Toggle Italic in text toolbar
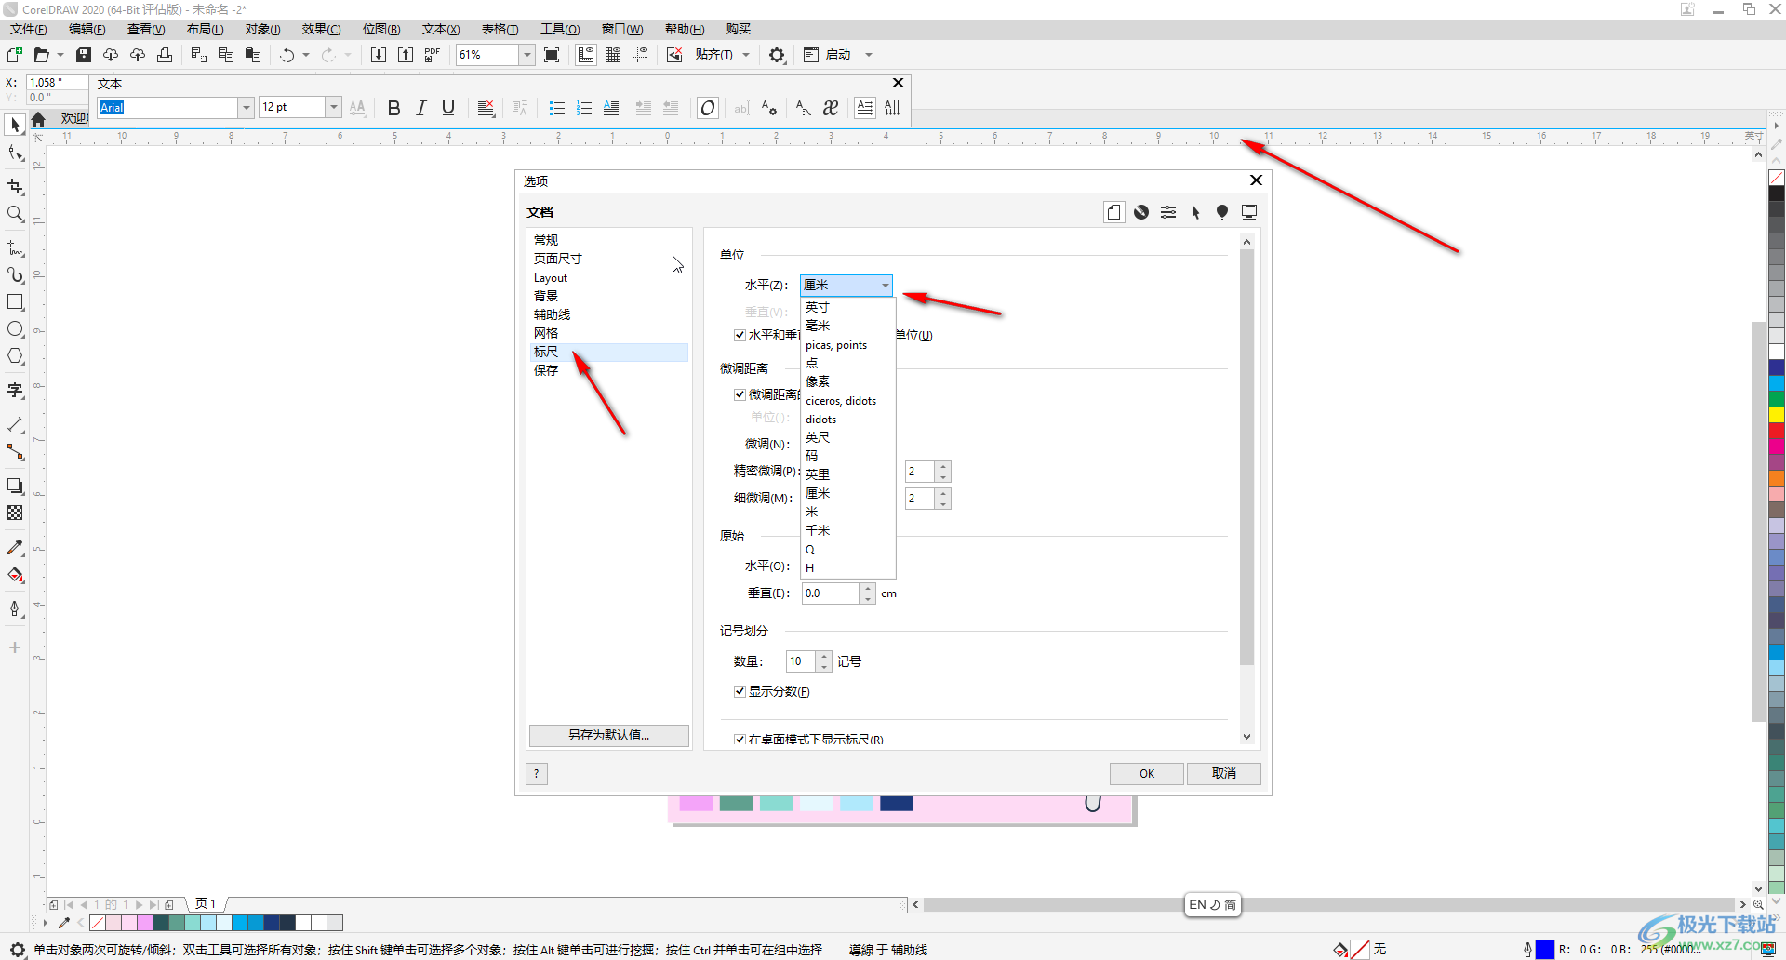Viewport: 1786px width, 960px height. (x=420, y=108)
